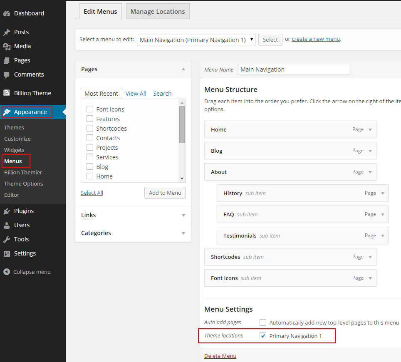Expand the Links panel arrow
The height and width of the screenshot is (362, 401).
click(x=183, y=216)
